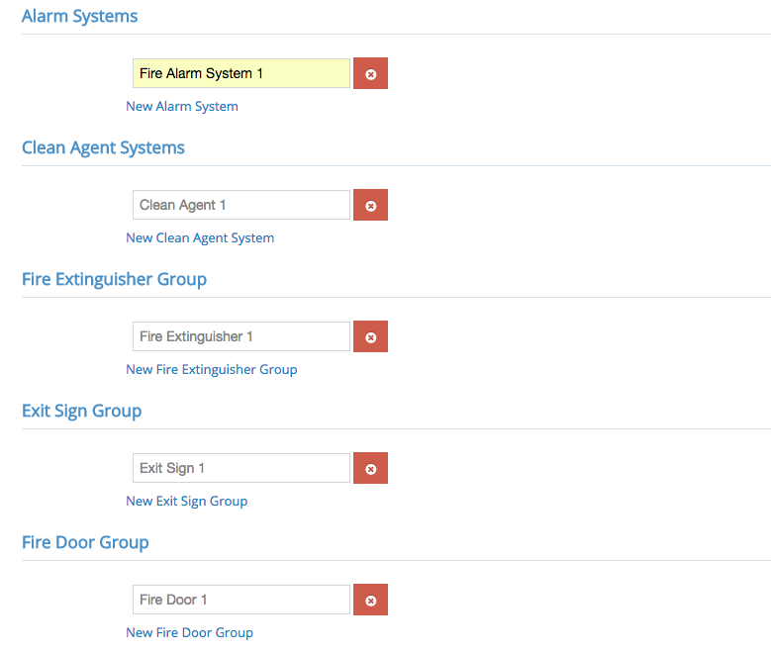The image size is (771, 652).
Task: Focus the Fire Alarm System 1 text field
Action: click(x=241, y=73)
